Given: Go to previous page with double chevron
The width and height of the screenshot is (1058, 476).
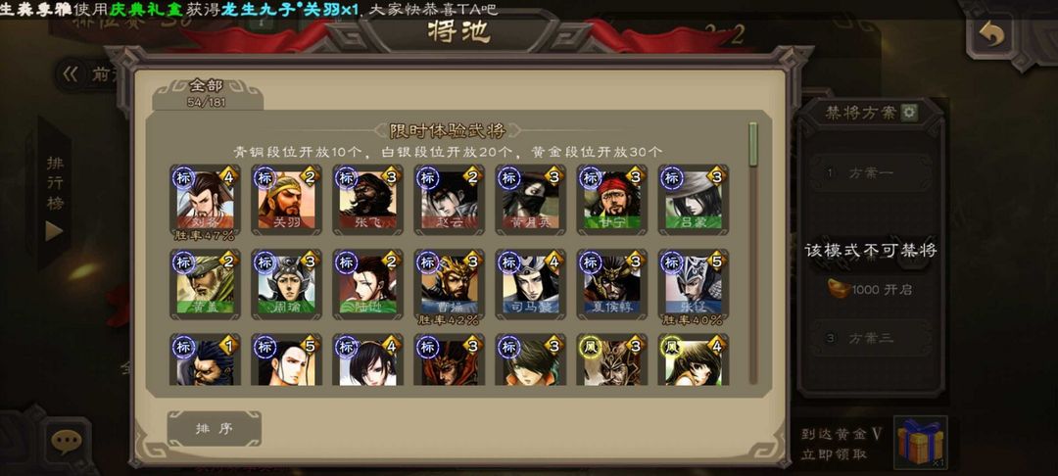Looking at the screenshot, I should pyautogui.click(x=71, y=74).
